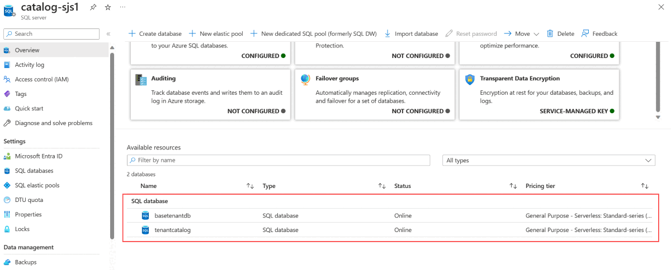Go to SQL elastic pools menu item
Viewport: 671px width, 270px height.
click(x=37, y=185)
